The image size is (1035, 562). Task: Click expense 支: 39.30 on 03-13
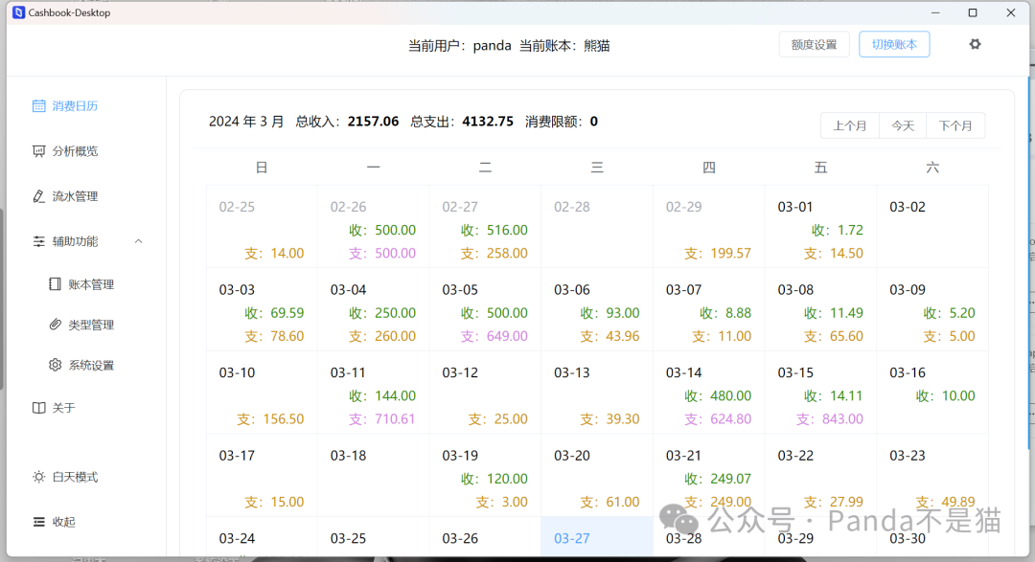click(609, 419)
